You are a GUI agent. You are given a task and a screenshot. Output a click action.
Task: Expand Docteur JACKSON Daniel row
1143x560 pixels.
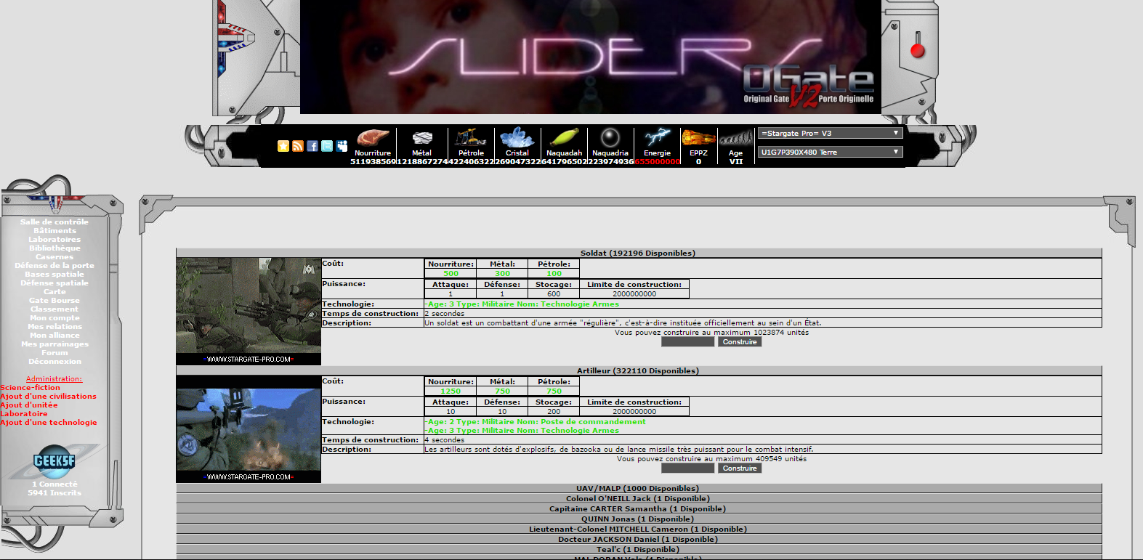(x=639, y=540)
